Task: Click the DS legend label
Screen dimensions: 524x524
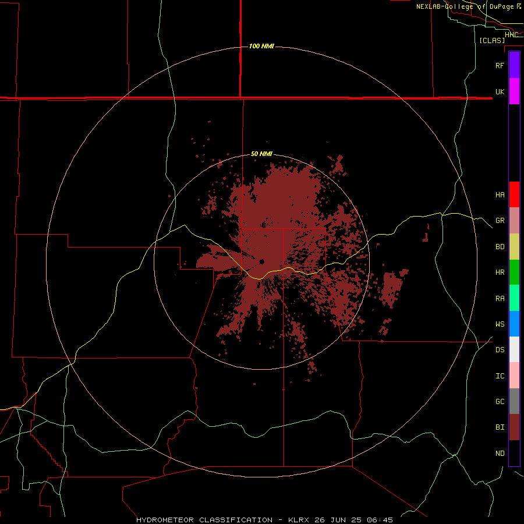Action: (x=500, y=350)
